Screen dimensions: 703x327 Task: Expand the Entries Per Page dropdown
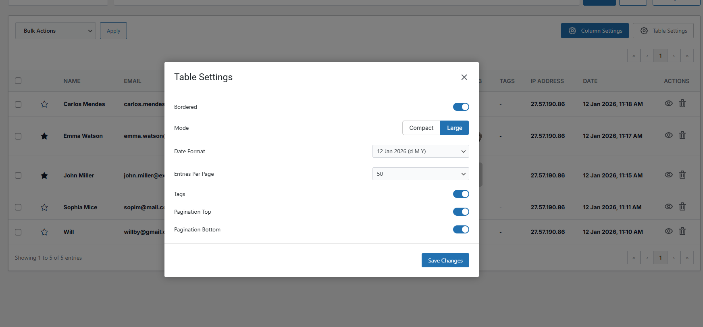[420, 174]
